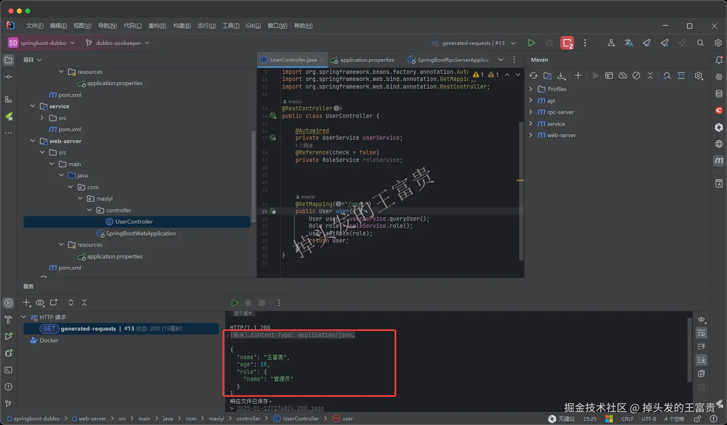The width and height of the screenshot is (727, 425).
Task: Open the Project tool window icon
Action: 8,60
